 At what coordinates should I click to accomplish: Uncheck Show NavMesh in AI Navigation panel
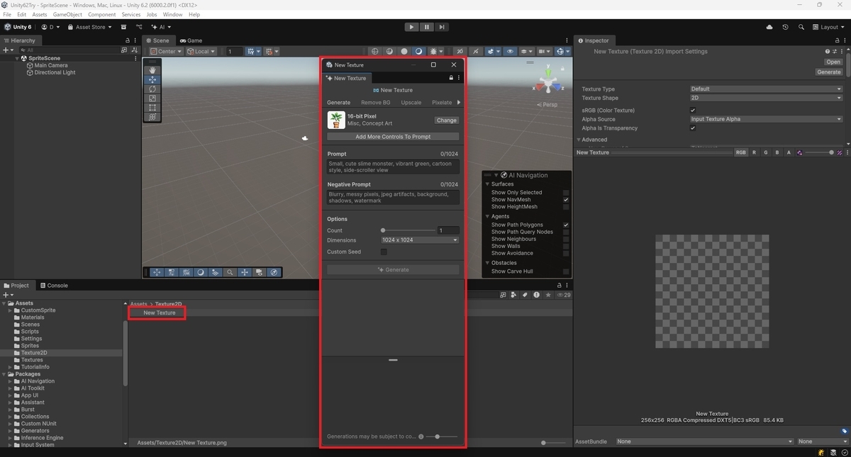[565, 199]
